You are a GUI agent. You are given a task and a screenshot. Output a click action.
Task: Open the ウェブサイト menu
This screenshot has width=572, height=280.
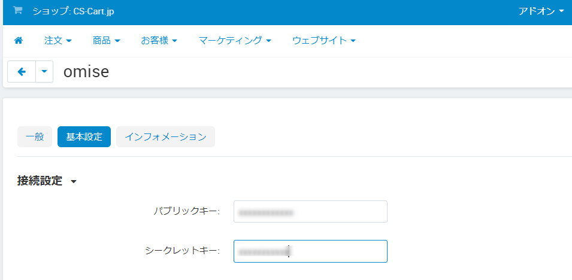pyautogui.click(x=324, y=41)
